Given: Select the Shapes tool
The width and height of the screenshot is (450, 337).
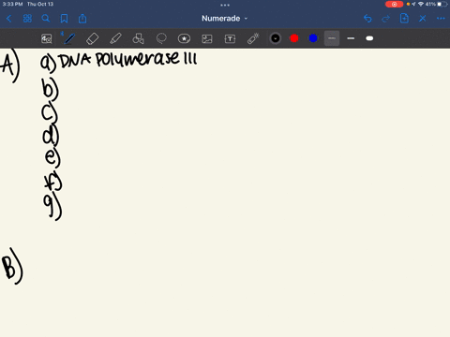Looking at the screenshot, I should pyautogui.click(x=138, y=38).
